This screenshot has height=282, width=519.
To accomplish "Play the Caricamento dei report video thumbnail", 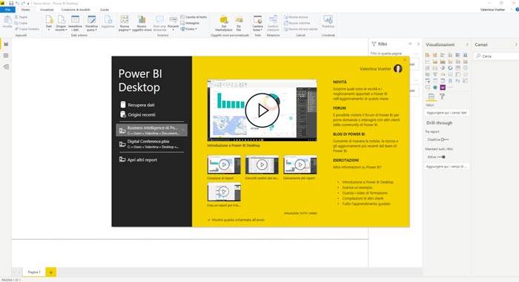I will [x=300, y=164].
